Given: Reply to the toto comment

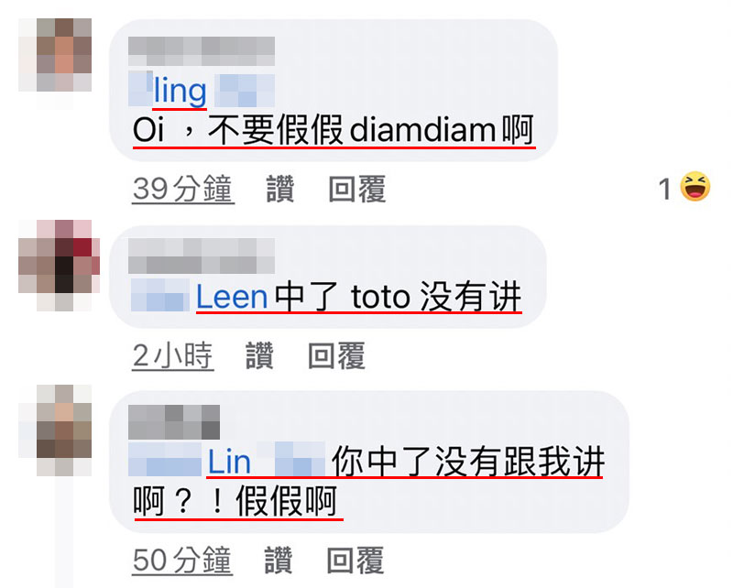Looking at the screenshot, I should (x=336, y=355).
